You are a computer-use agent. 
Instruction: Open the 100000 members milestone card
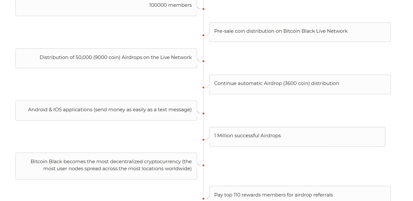(106, 8)
